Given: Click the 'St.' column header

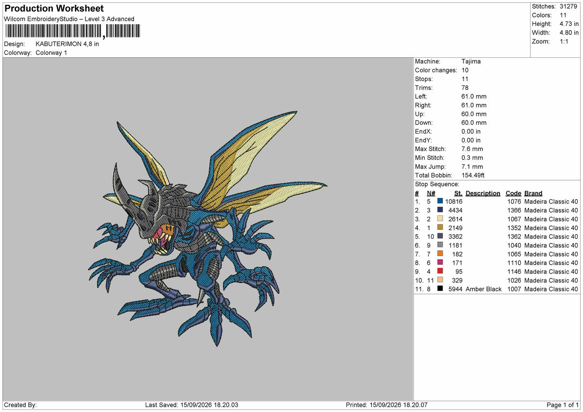Looking at the screenshot, I should (458, 193).
